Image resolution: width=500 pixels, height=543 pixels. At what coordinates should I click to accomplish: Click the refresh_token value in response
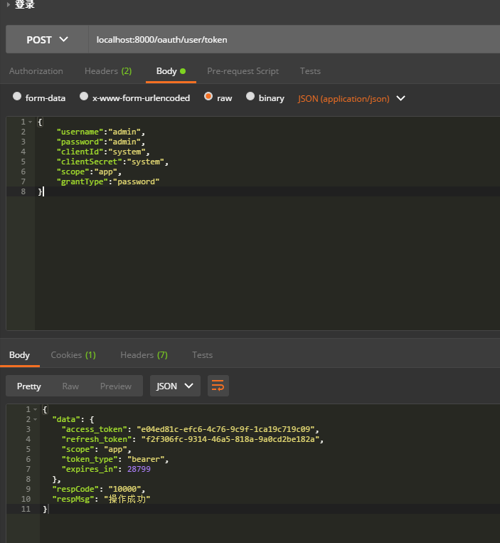coord(230,440)
